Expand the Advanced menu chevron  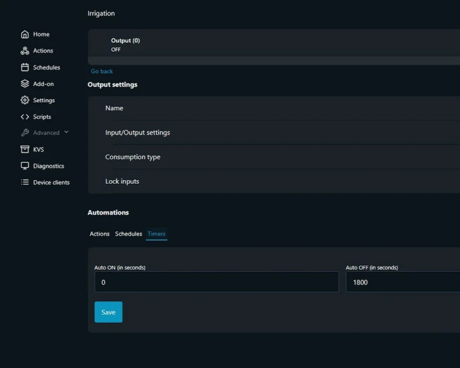[x=66, y=132]
